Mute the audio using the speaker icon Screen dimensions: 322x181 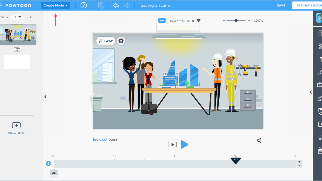(259, 140)
